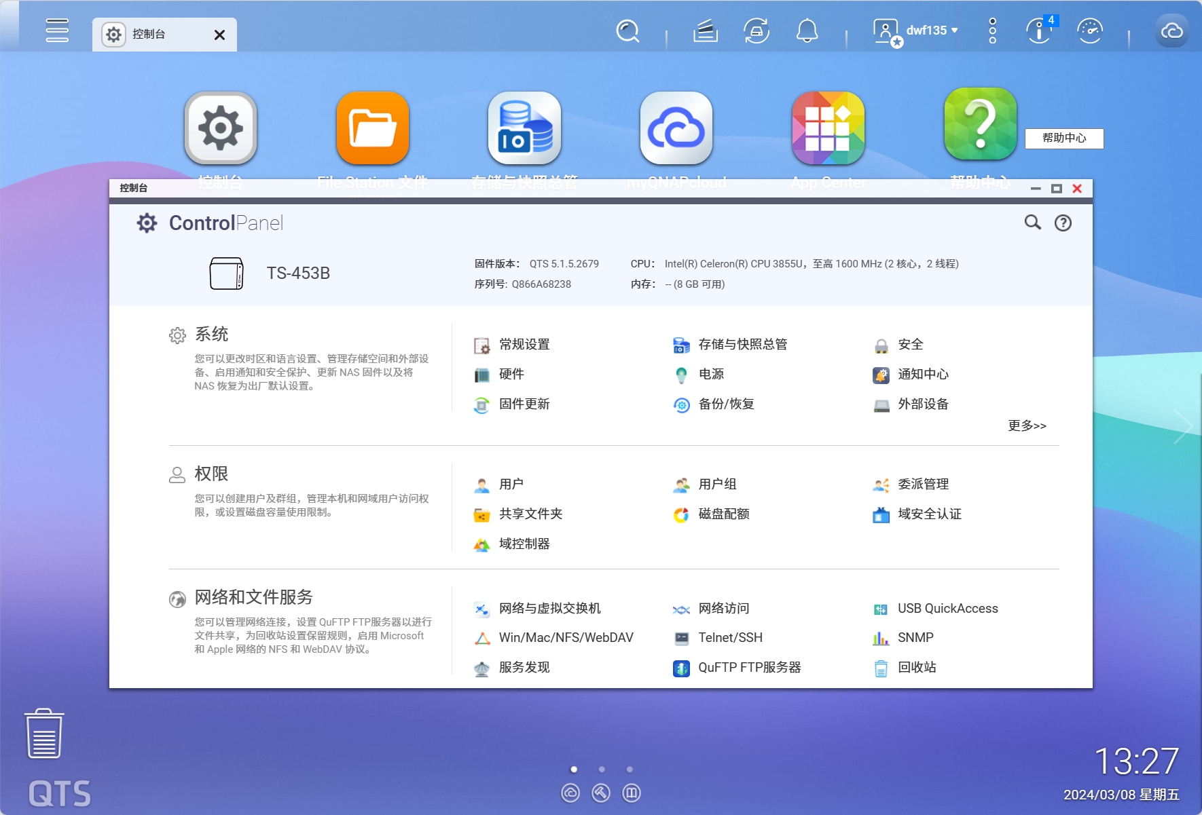Image resolution: width=1202 pixels, height=815 pixels.
Task: Open 共享文件夹
Action: click(518, 514)
